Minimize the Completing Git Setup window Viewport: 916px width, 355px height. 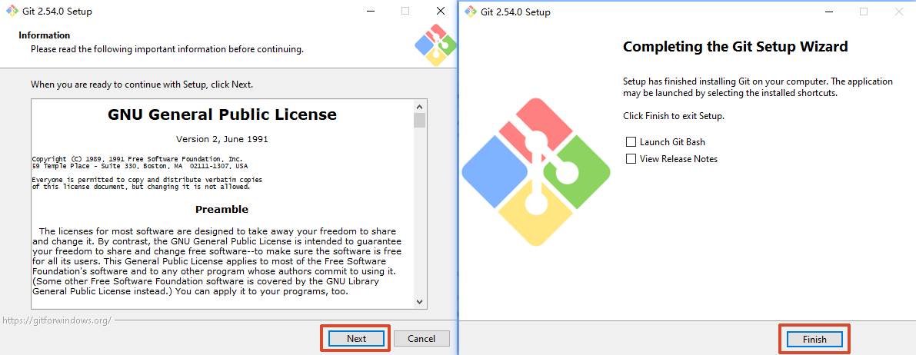click(x=828, y=12)
